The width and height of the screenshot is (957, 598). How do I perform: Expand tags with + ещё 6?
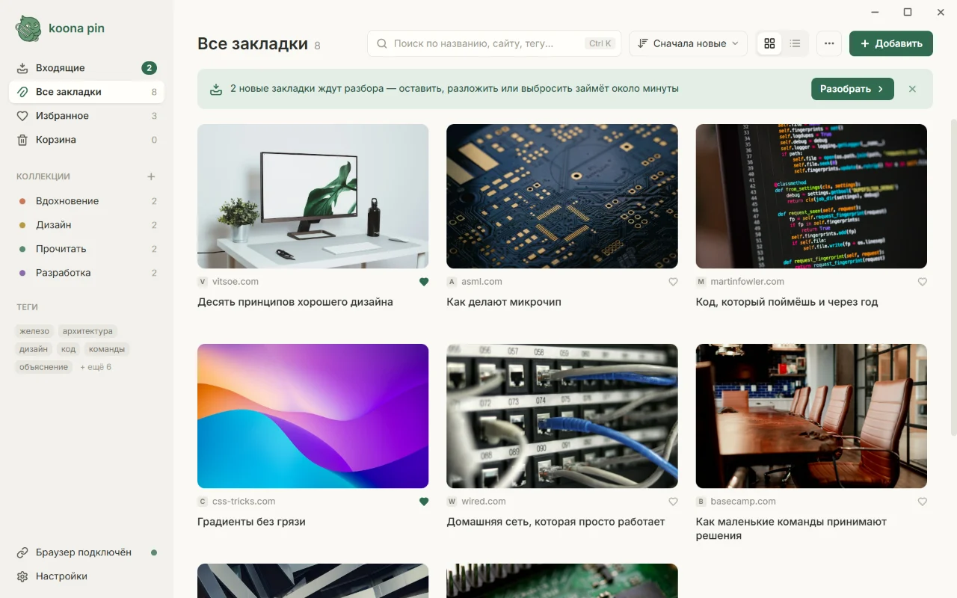pyautogui.click(x=96, y=367)
